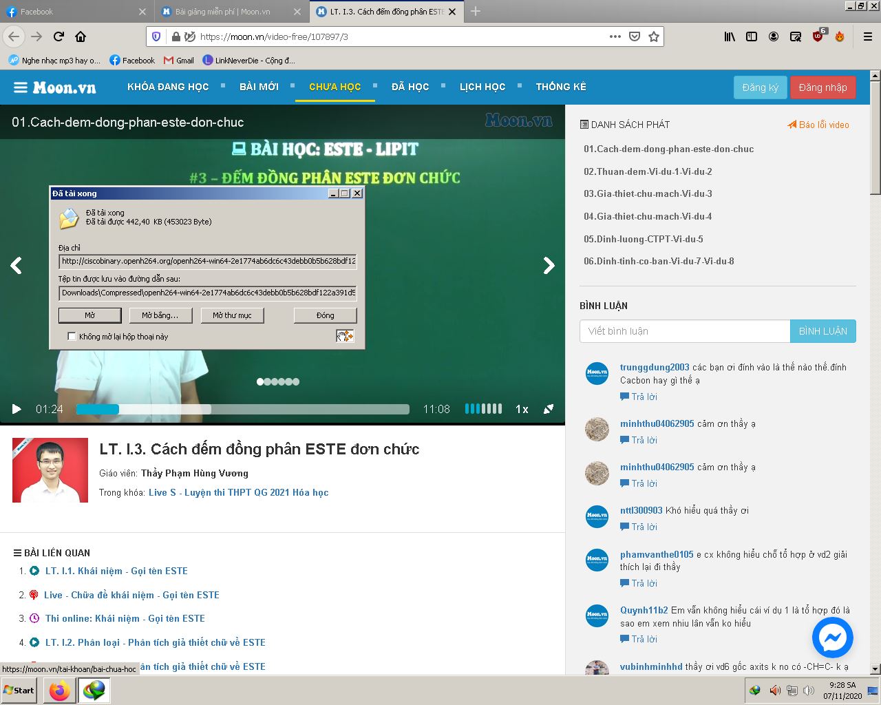Image resolution: width=881 pixels, height=705 pixels.
Task: Check 'Không mở lại hộp thoại này'
Action: [72, 337]
